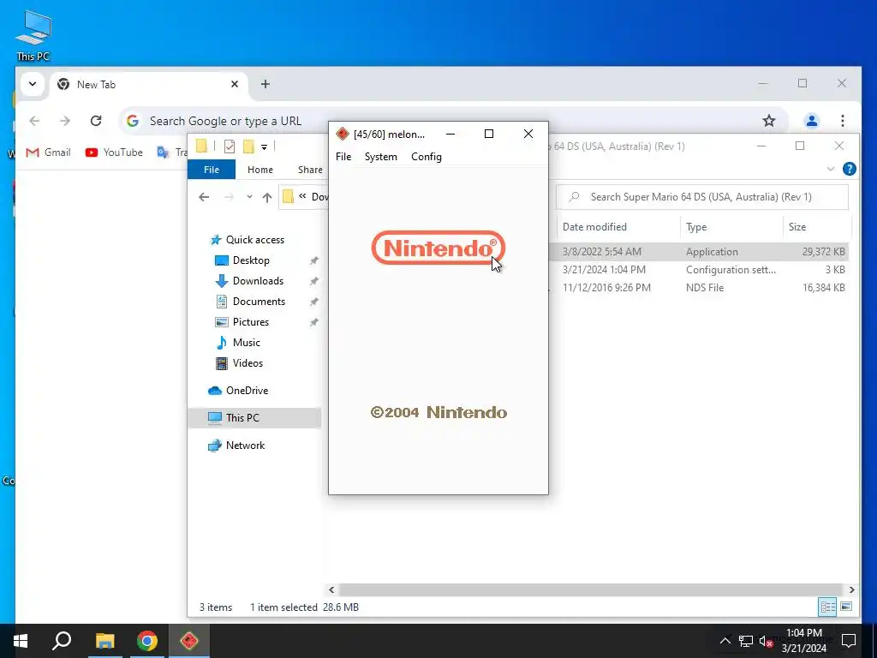Switch to large icons view
This screenshot has height=658, width=877.
coord(846,607)
